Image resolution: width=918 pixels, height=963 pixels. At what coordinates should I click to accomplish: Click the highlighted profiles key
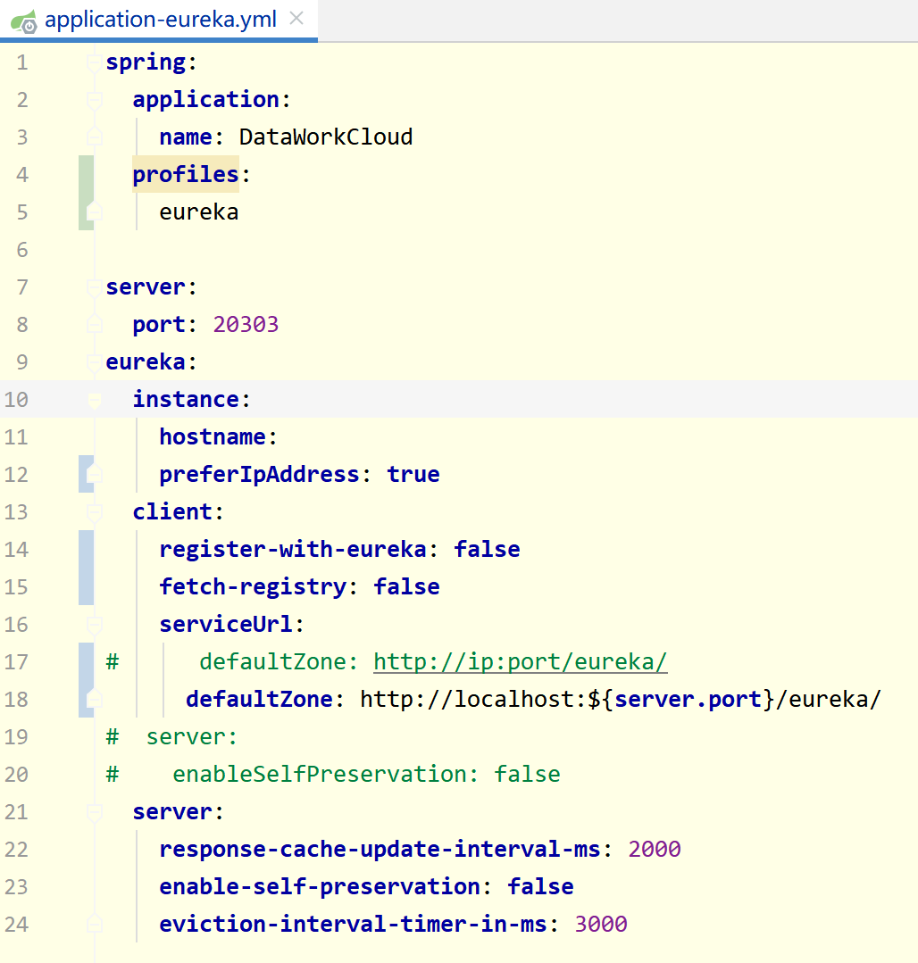(186, 175)
